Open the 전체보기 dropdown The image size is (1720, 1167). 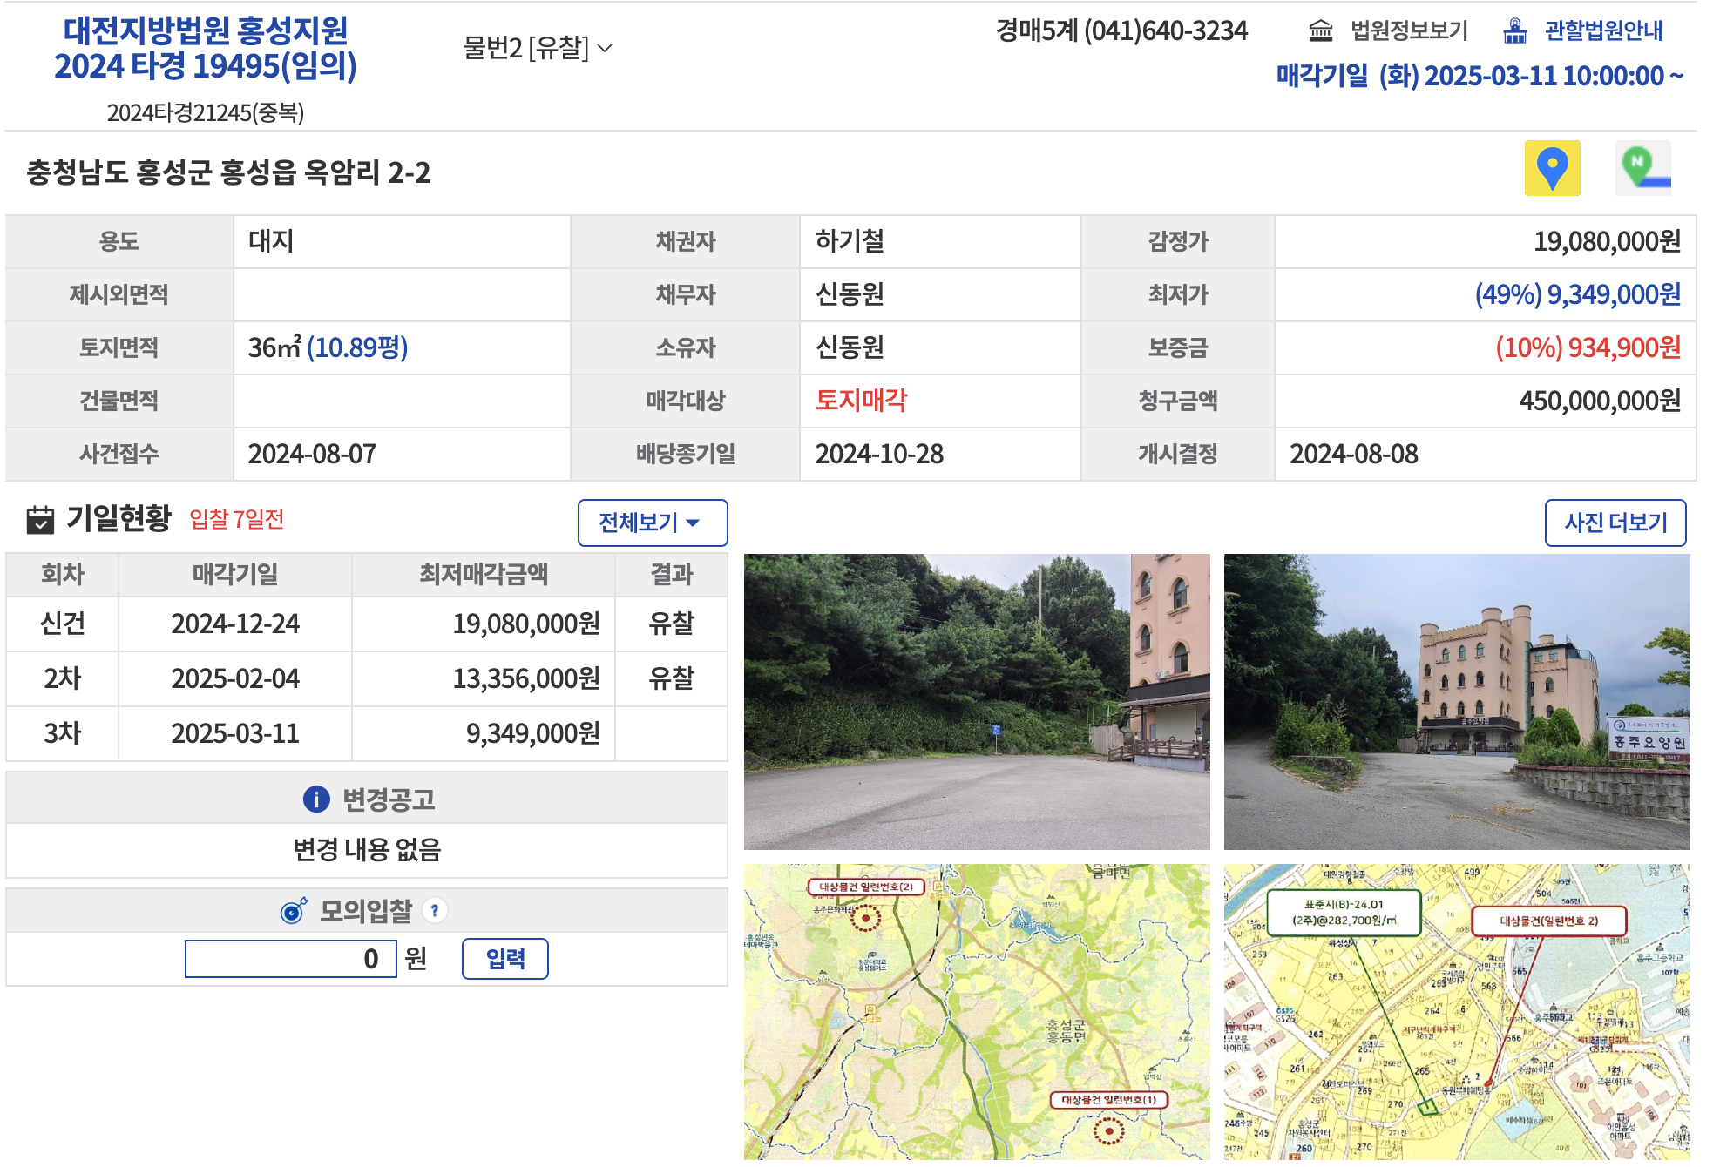point(653,523)
